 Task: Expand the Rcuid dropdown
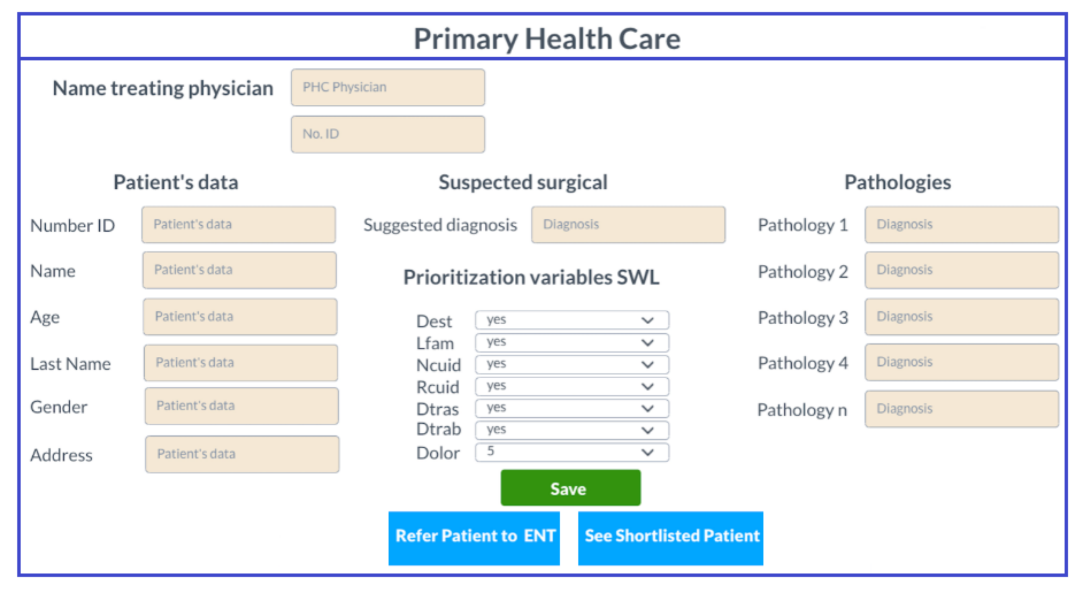click(571, 386)
